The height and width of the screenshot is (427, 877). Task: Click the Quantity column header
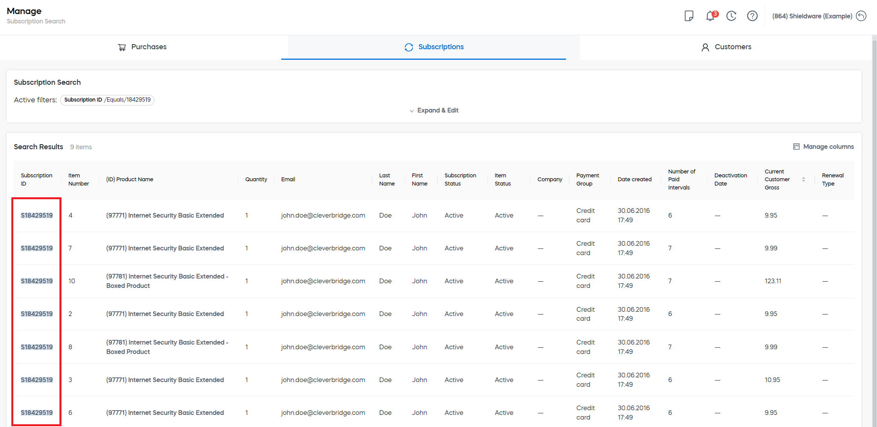coord(256,179)
